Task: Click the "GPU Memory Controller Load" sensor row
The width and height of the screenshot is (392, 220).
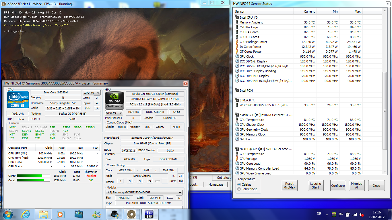Action: coord(298,168)
